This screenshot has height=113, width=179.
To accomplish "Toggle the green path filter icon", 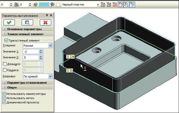I will click(126, 5).
